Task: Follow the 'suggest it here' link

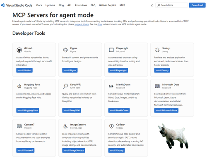Action: point(82,24)
